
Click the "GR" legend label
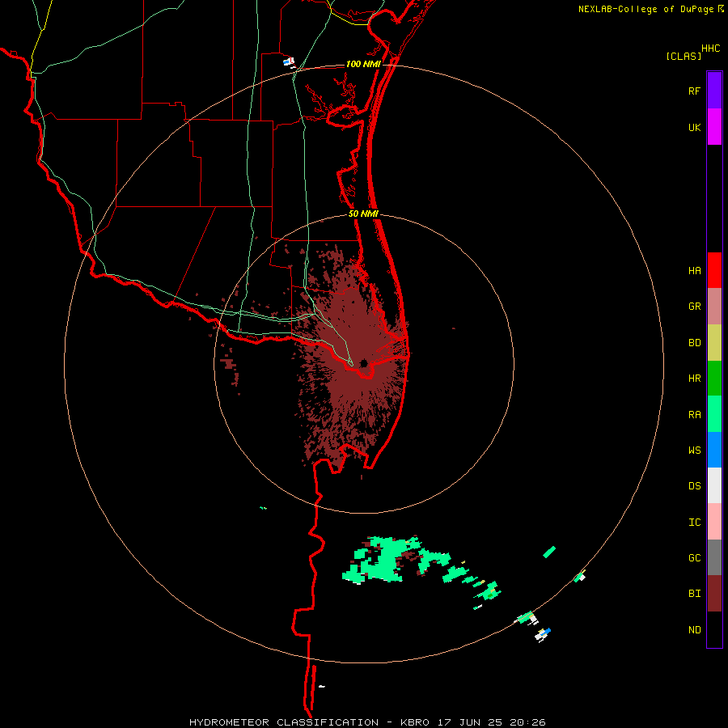coord(694,307)
